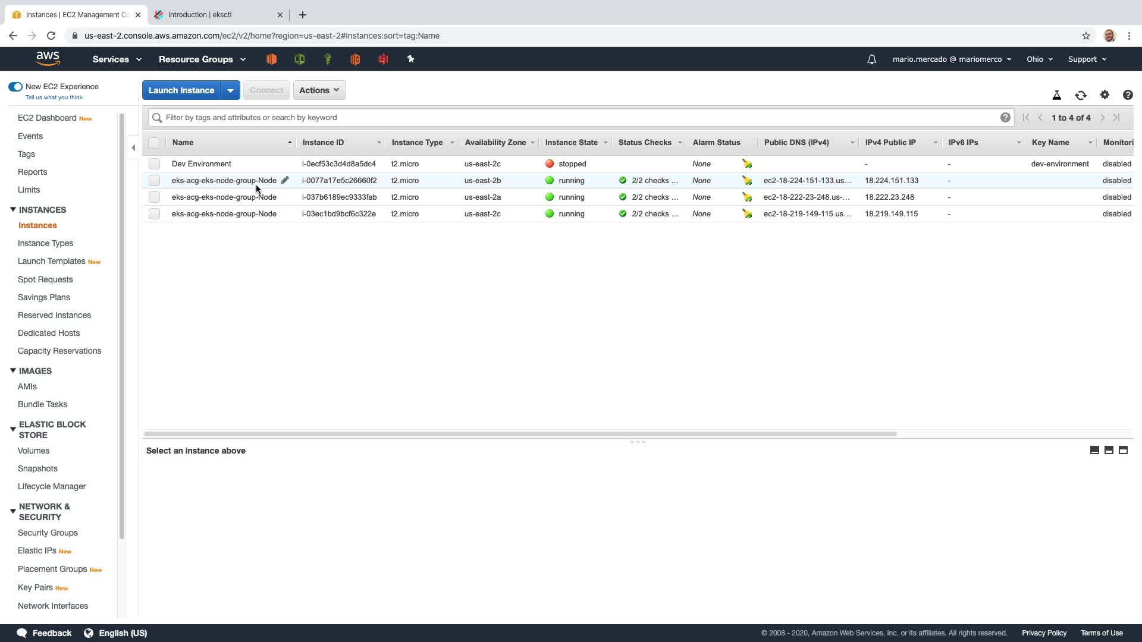Tick the select-all header checkbox

[154, 143]
